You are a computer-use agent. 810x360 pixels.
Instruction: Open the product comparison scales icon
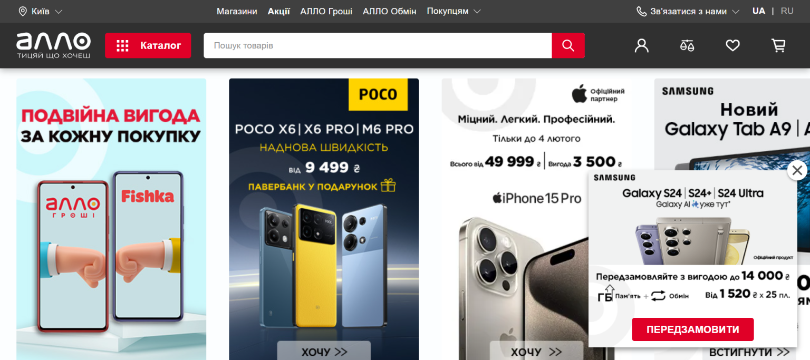687,46
